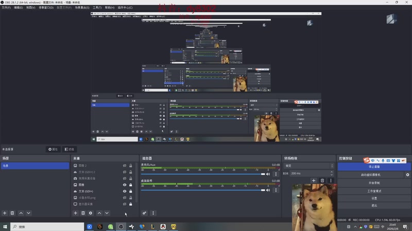This screenshot has height=231, width=412.
Task: Hide the 图像 source via eye icon
Action: tap(125, 185)
